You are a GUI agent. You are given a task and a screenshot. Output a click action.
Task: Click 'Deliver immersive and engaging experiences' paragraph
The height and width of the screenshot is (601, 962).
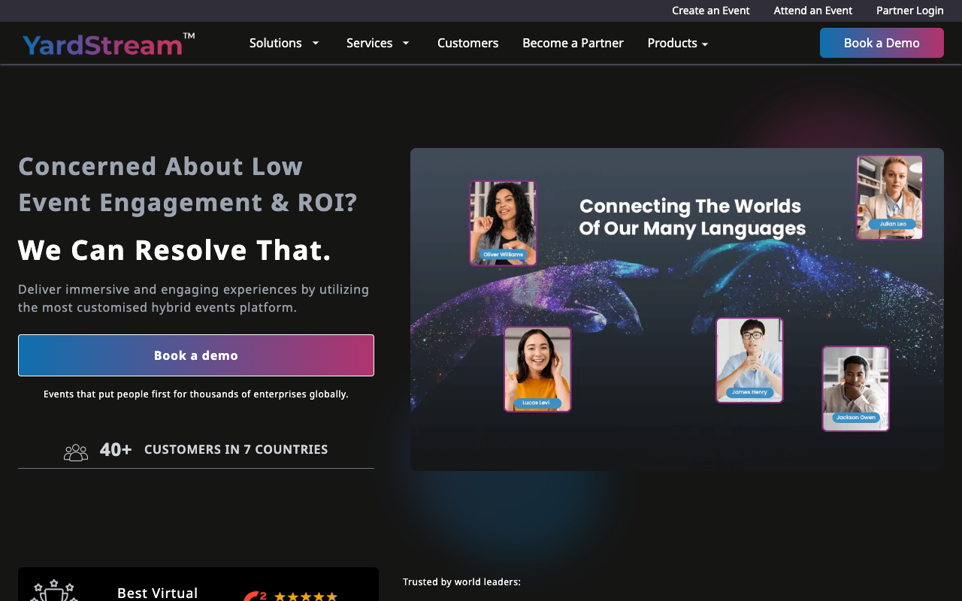193,298
